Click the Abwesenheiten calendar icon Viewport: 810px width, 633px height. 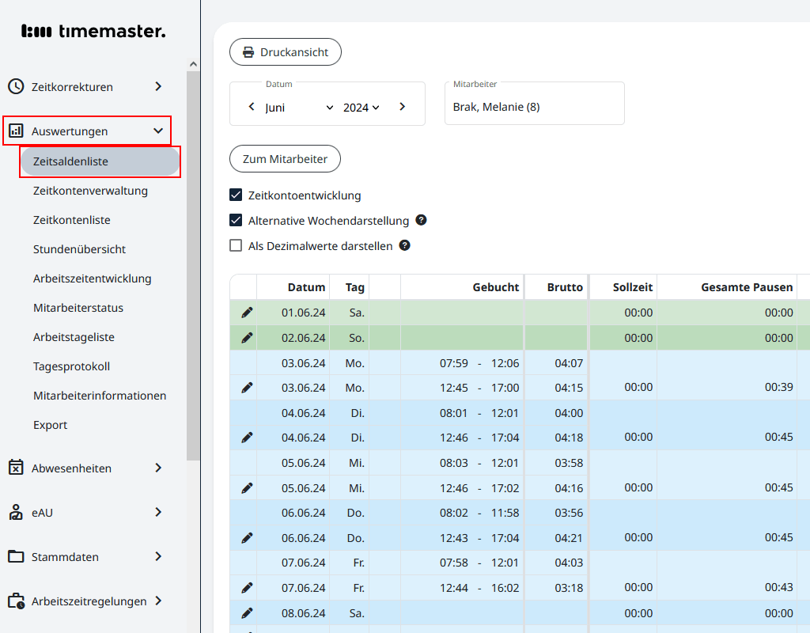pos(16,468)
